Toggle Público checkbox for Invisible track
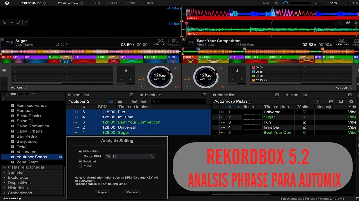Viewport: 359px width, 201px height. (x=305, y=127)
